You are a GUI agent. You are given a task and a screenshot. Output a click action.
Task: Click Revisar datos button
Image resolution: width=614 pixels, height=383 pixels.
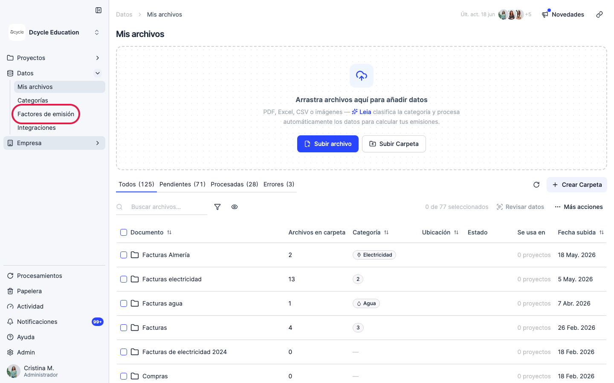(x=521, y=207)
